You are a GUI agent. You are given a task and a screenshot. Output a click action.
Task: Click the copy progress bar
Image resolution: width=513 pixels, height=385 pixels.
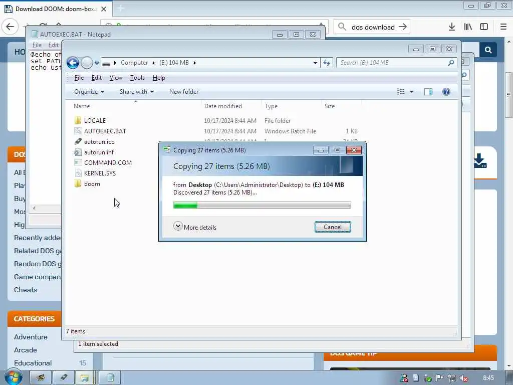[x=262, y=205]
